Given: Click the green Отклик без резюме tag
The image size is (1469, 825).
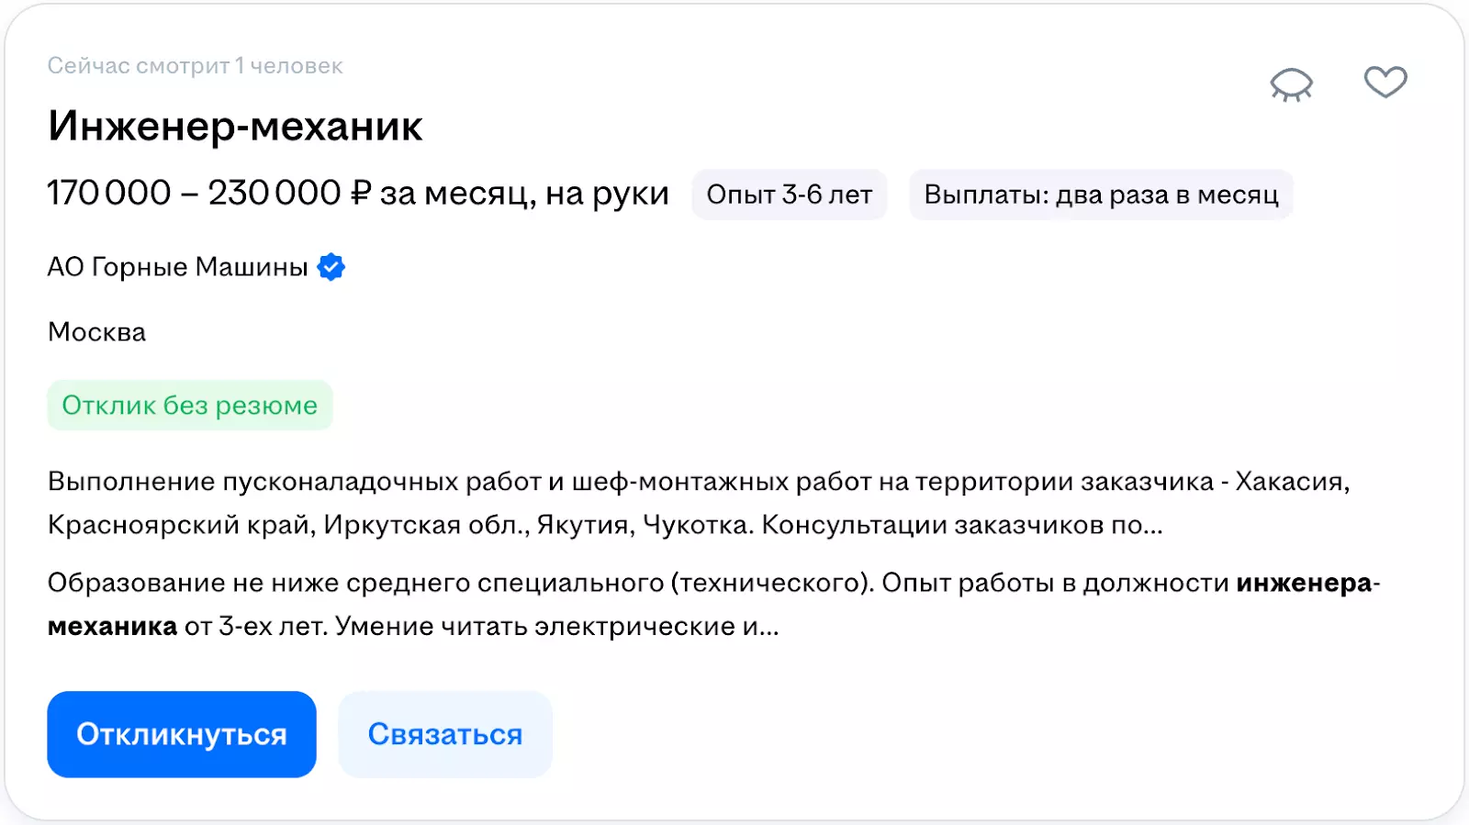Looking at the screenshot, I should [x=189, y=406].
